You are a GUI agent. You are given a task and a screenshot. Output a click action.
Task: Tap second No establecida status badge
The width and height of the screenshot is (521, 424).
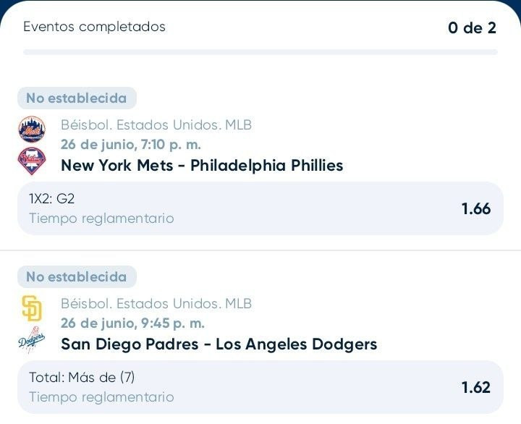77,277
